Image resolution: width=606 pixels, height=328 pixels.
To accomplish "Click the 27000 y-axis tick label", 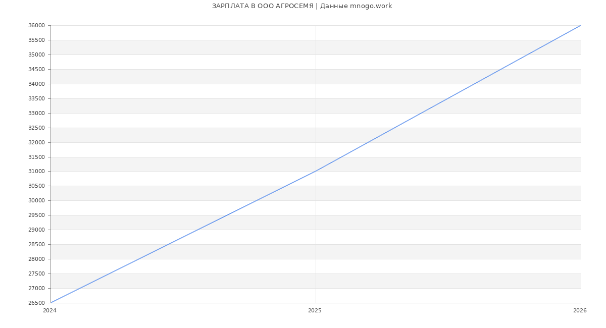I will 36,288.
